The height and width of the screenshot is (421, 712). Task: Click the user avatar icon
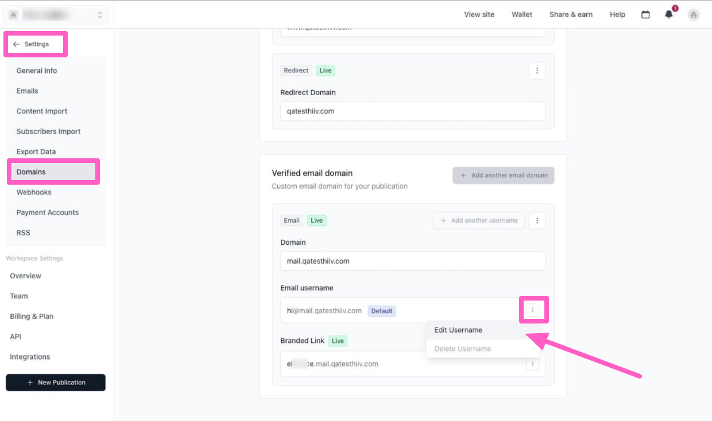[694, 14]
